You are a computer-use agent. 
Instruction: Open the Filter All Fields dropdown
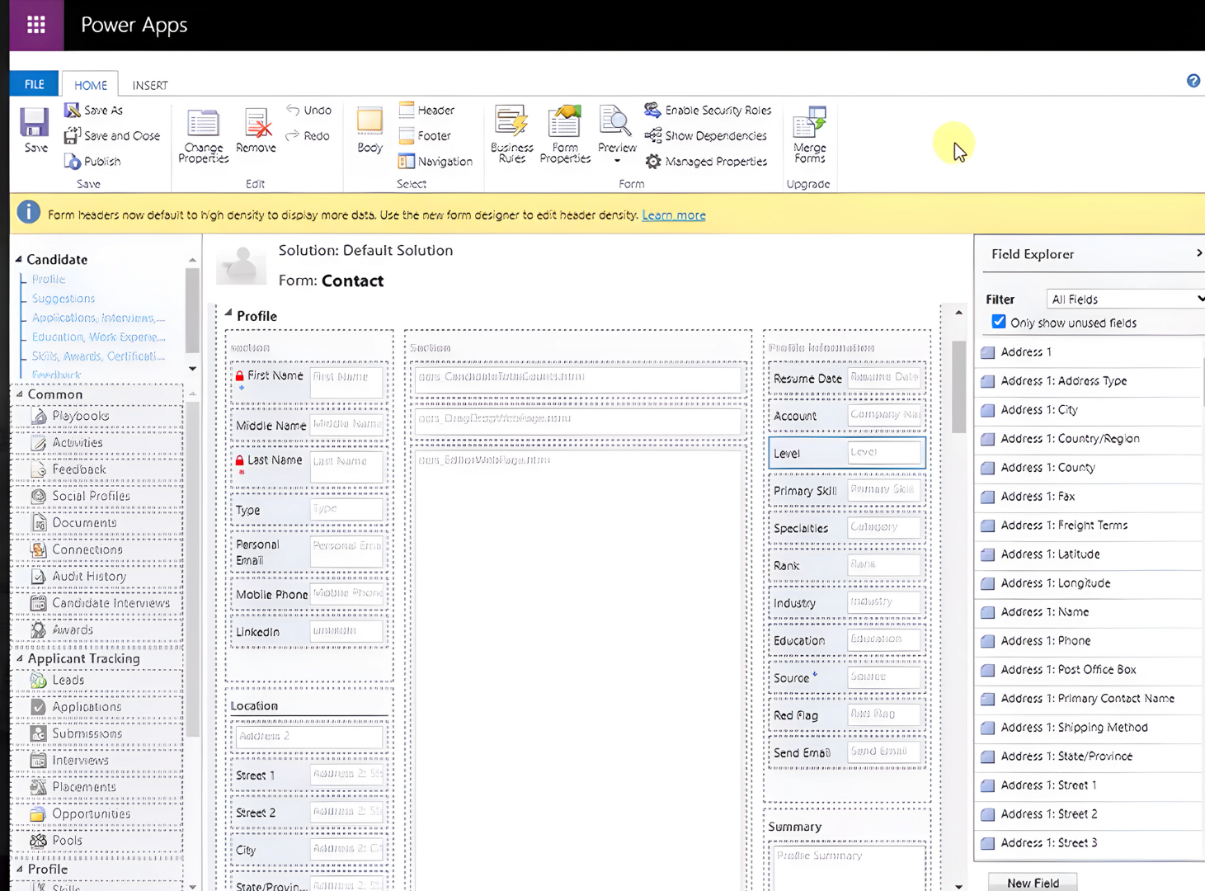pyautogui.click(x=1126, y=299)
